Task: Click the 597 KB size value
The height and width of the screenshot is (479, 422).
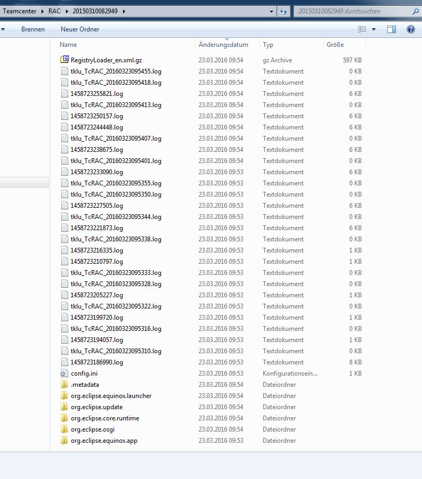Action: tap(352, 60)
